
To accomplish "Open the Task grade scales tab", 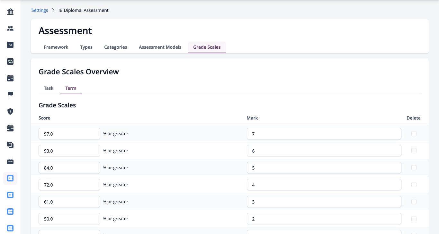I will [x=49, y=88].
